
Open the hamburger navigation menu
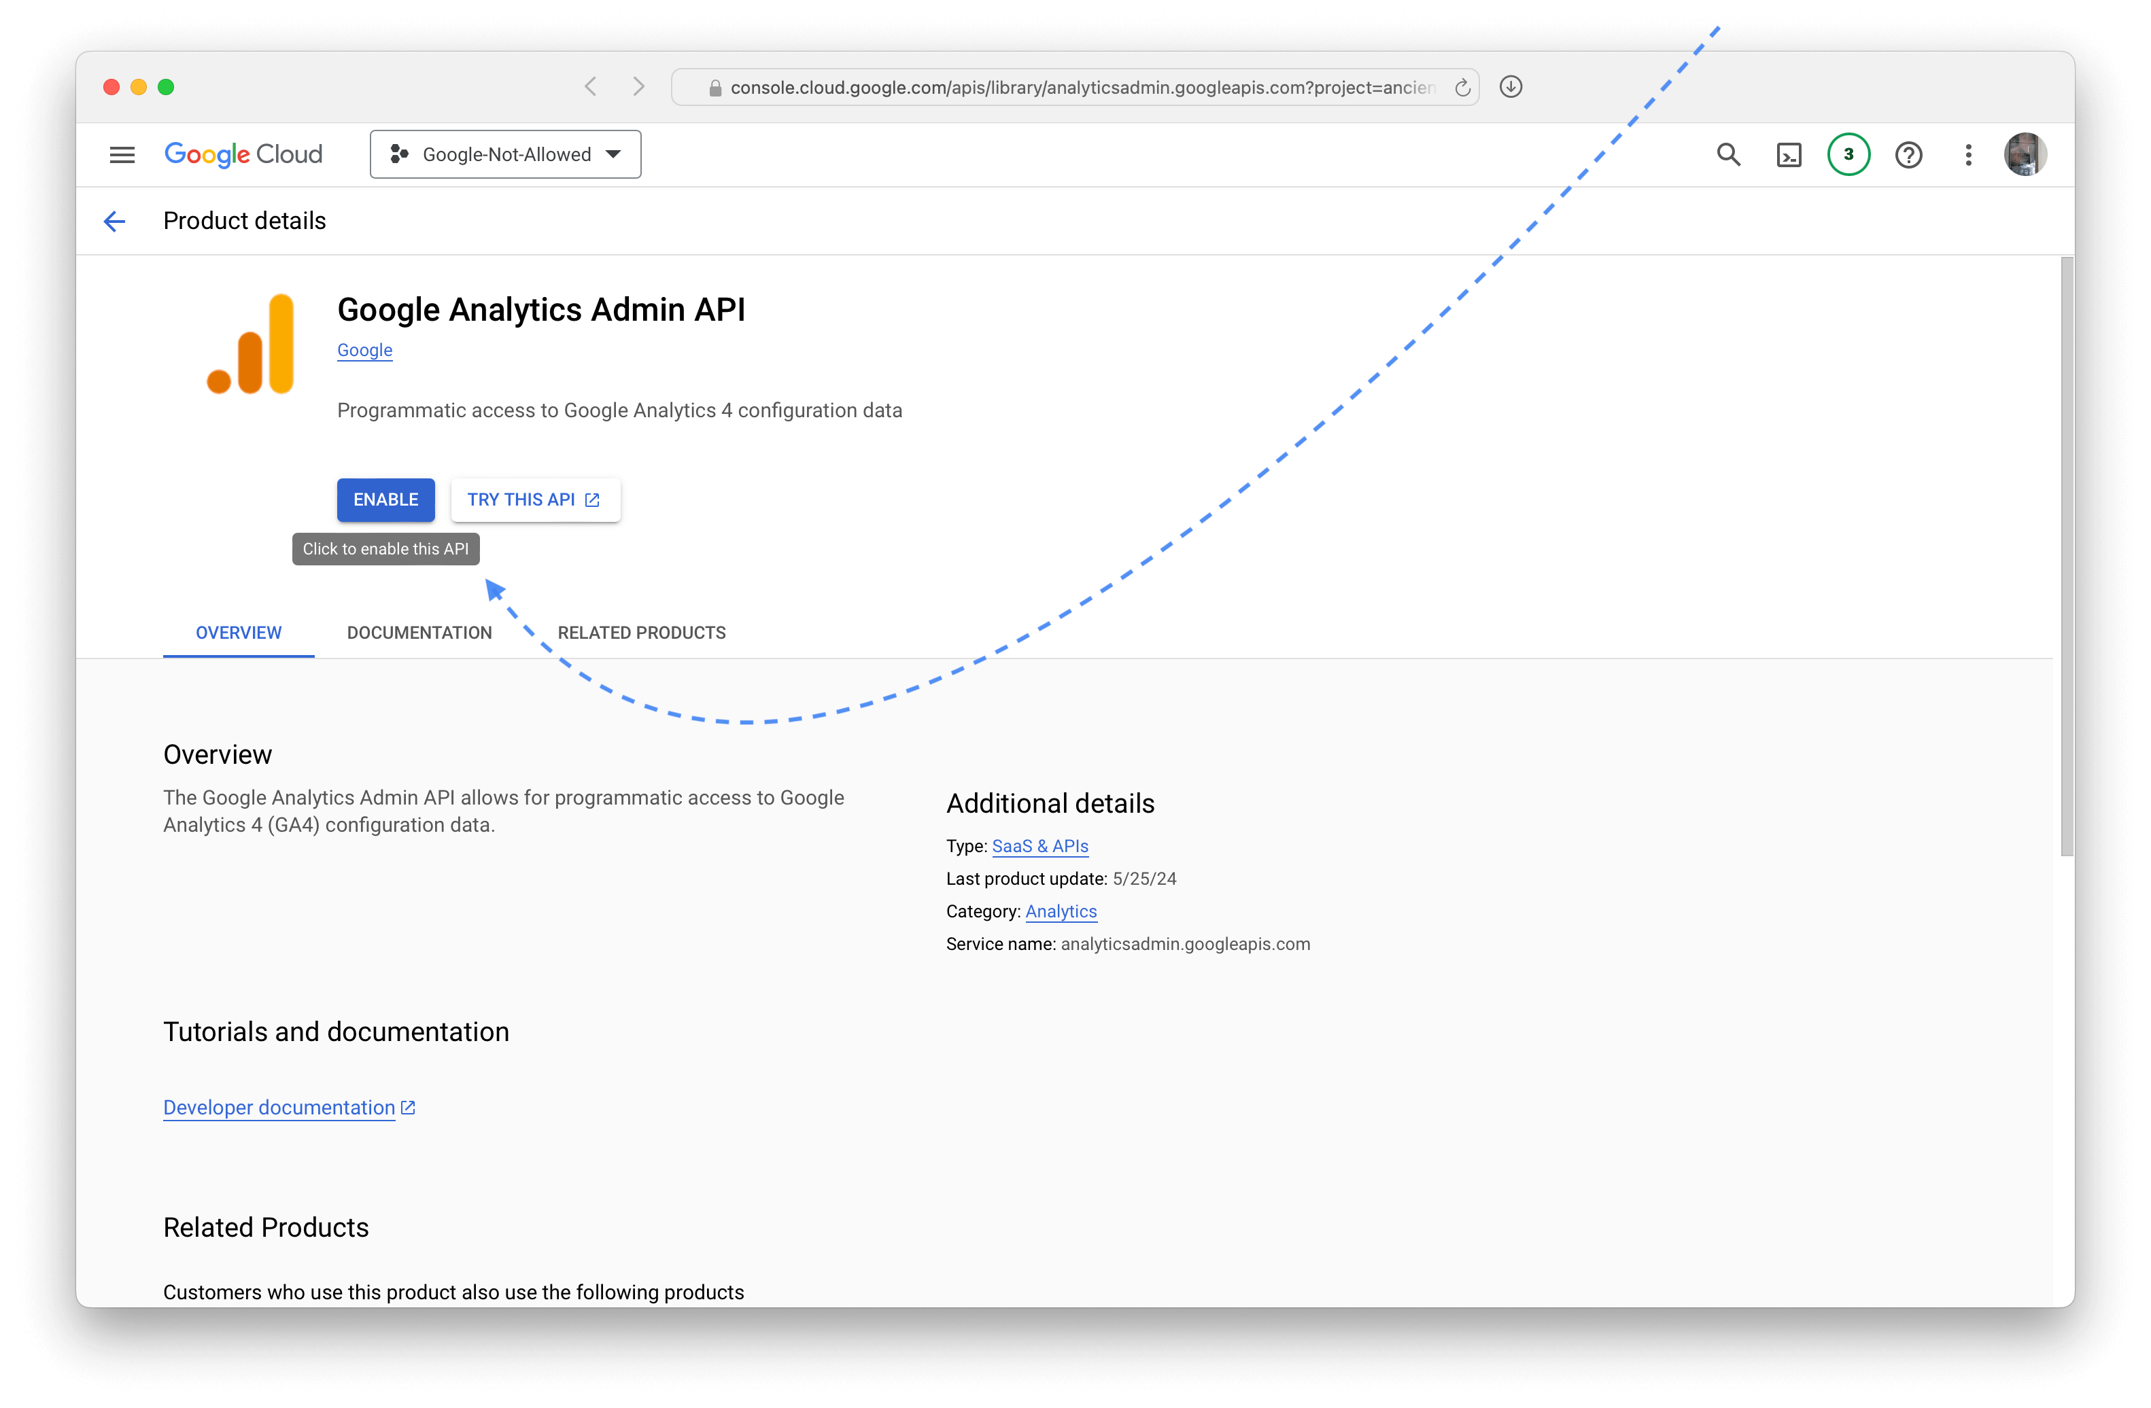click(122, 154)
